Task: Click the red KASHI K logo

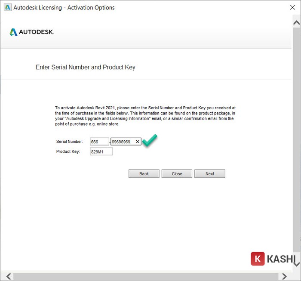Action: coord(257,259)
